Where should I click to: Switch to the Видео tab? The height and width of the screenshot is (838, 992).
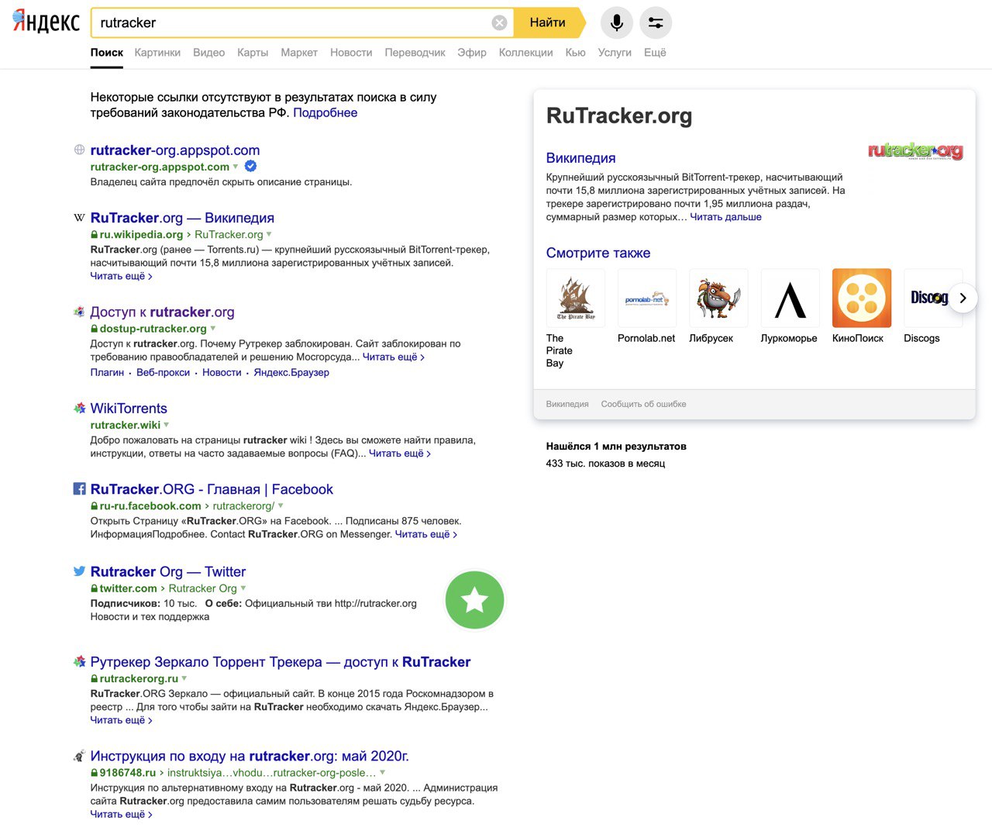(x=208, y=53)
